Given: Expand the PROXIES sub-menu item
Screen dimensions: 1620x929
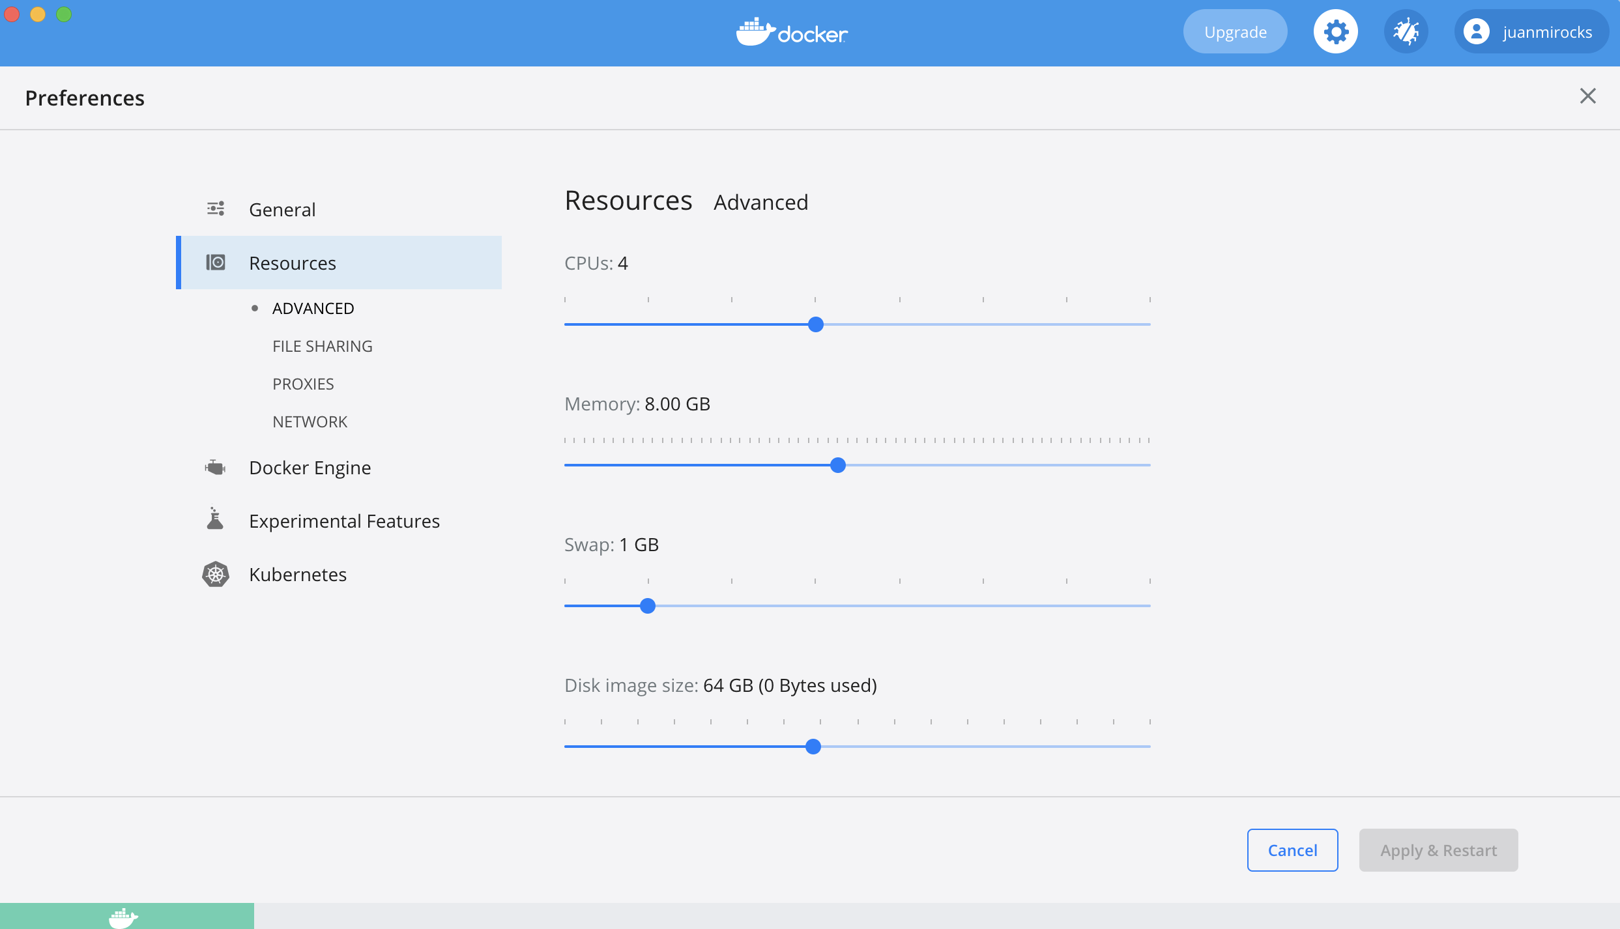Looking at the screenshot, I should click(x=304, y=384).
